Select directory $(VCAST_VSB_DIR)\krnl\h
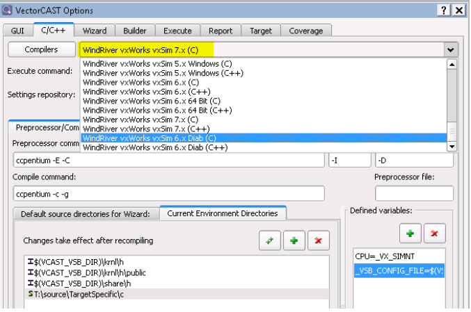Viewport: 471px width, 312px height. pyautogui.click(x=177, y=262)
